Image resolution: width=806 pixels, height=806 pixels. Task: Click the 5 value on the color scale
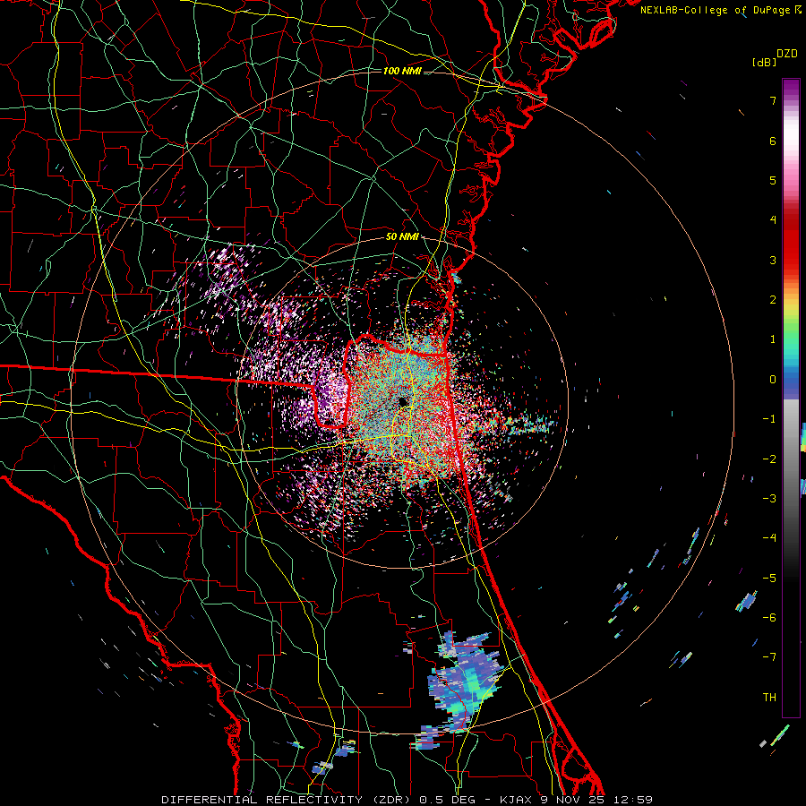click(773, 180)
